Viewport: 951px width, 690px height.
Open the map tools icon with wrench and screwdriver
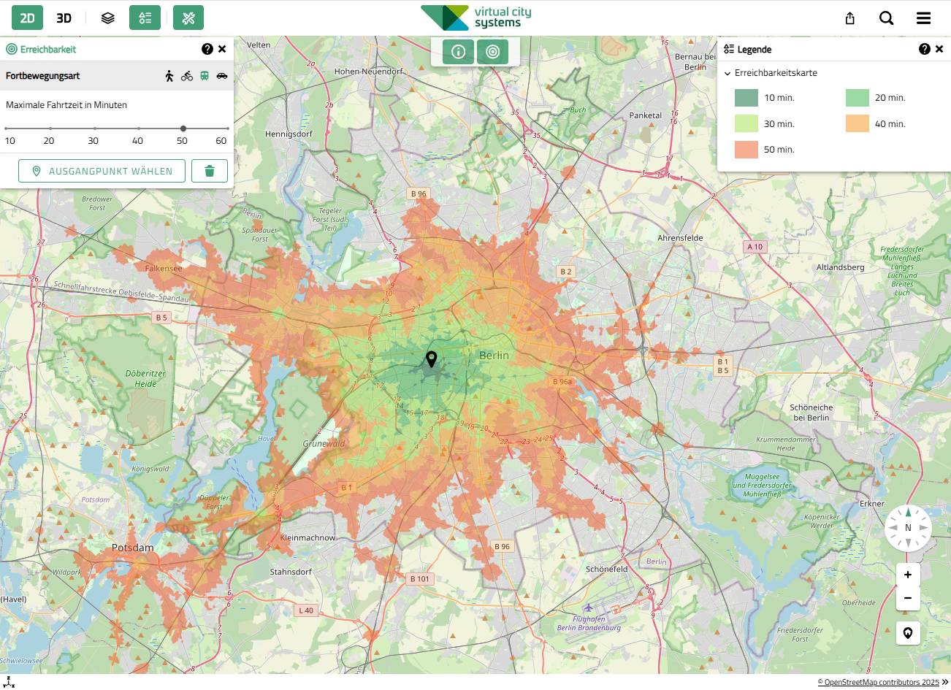188,18
